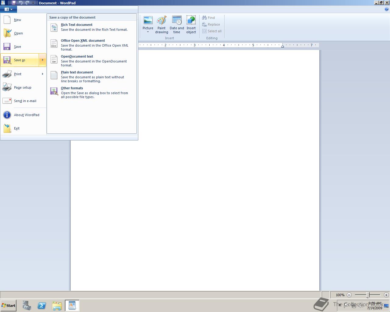This screenshot has width=390, height=312.
Task: Click the Rich Text document icon
Action: [54, 27]
